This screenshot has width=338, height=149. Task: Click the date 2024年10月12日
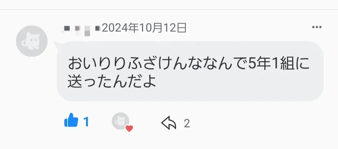click(144, 28)
